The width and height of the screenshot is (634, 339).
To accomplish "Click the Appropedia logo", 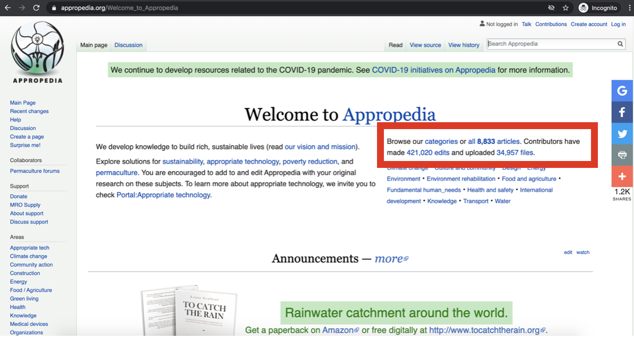I will point(37,52).
